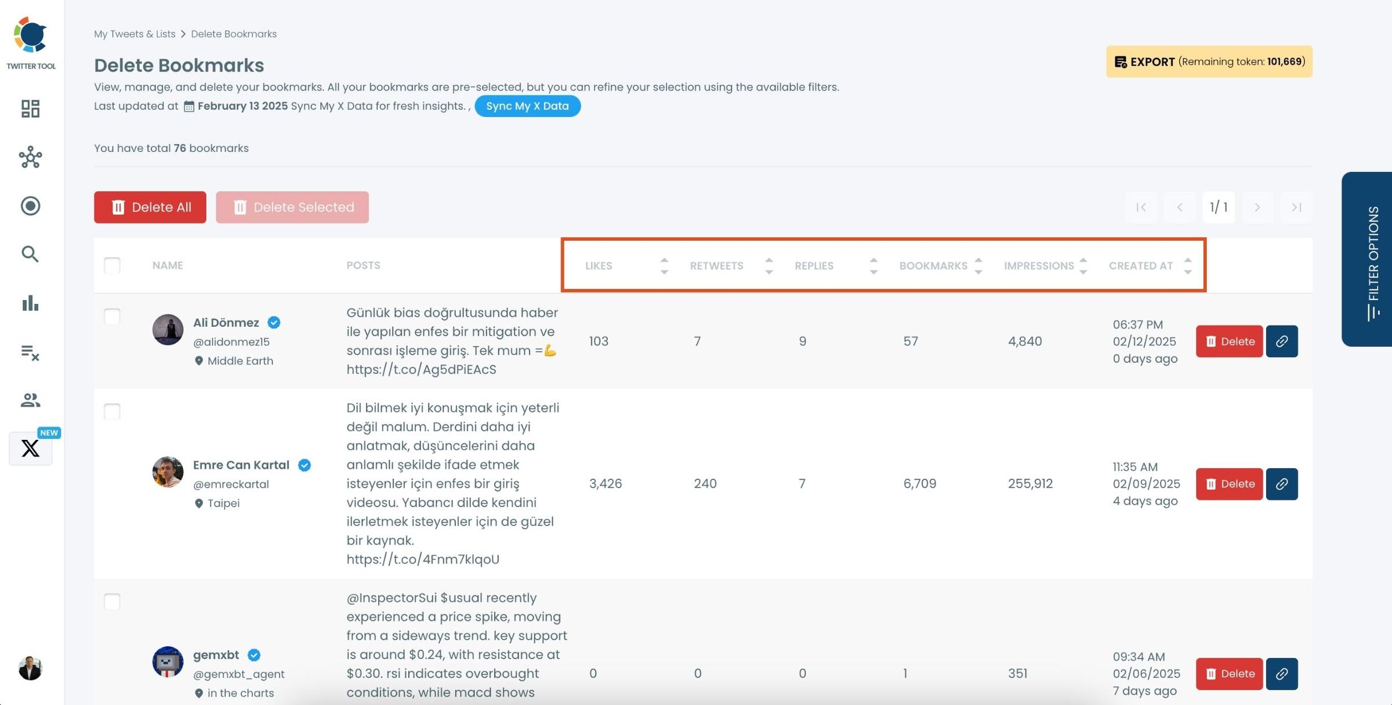Toggle the select-all checkbox in the table header

pos(112,265)
